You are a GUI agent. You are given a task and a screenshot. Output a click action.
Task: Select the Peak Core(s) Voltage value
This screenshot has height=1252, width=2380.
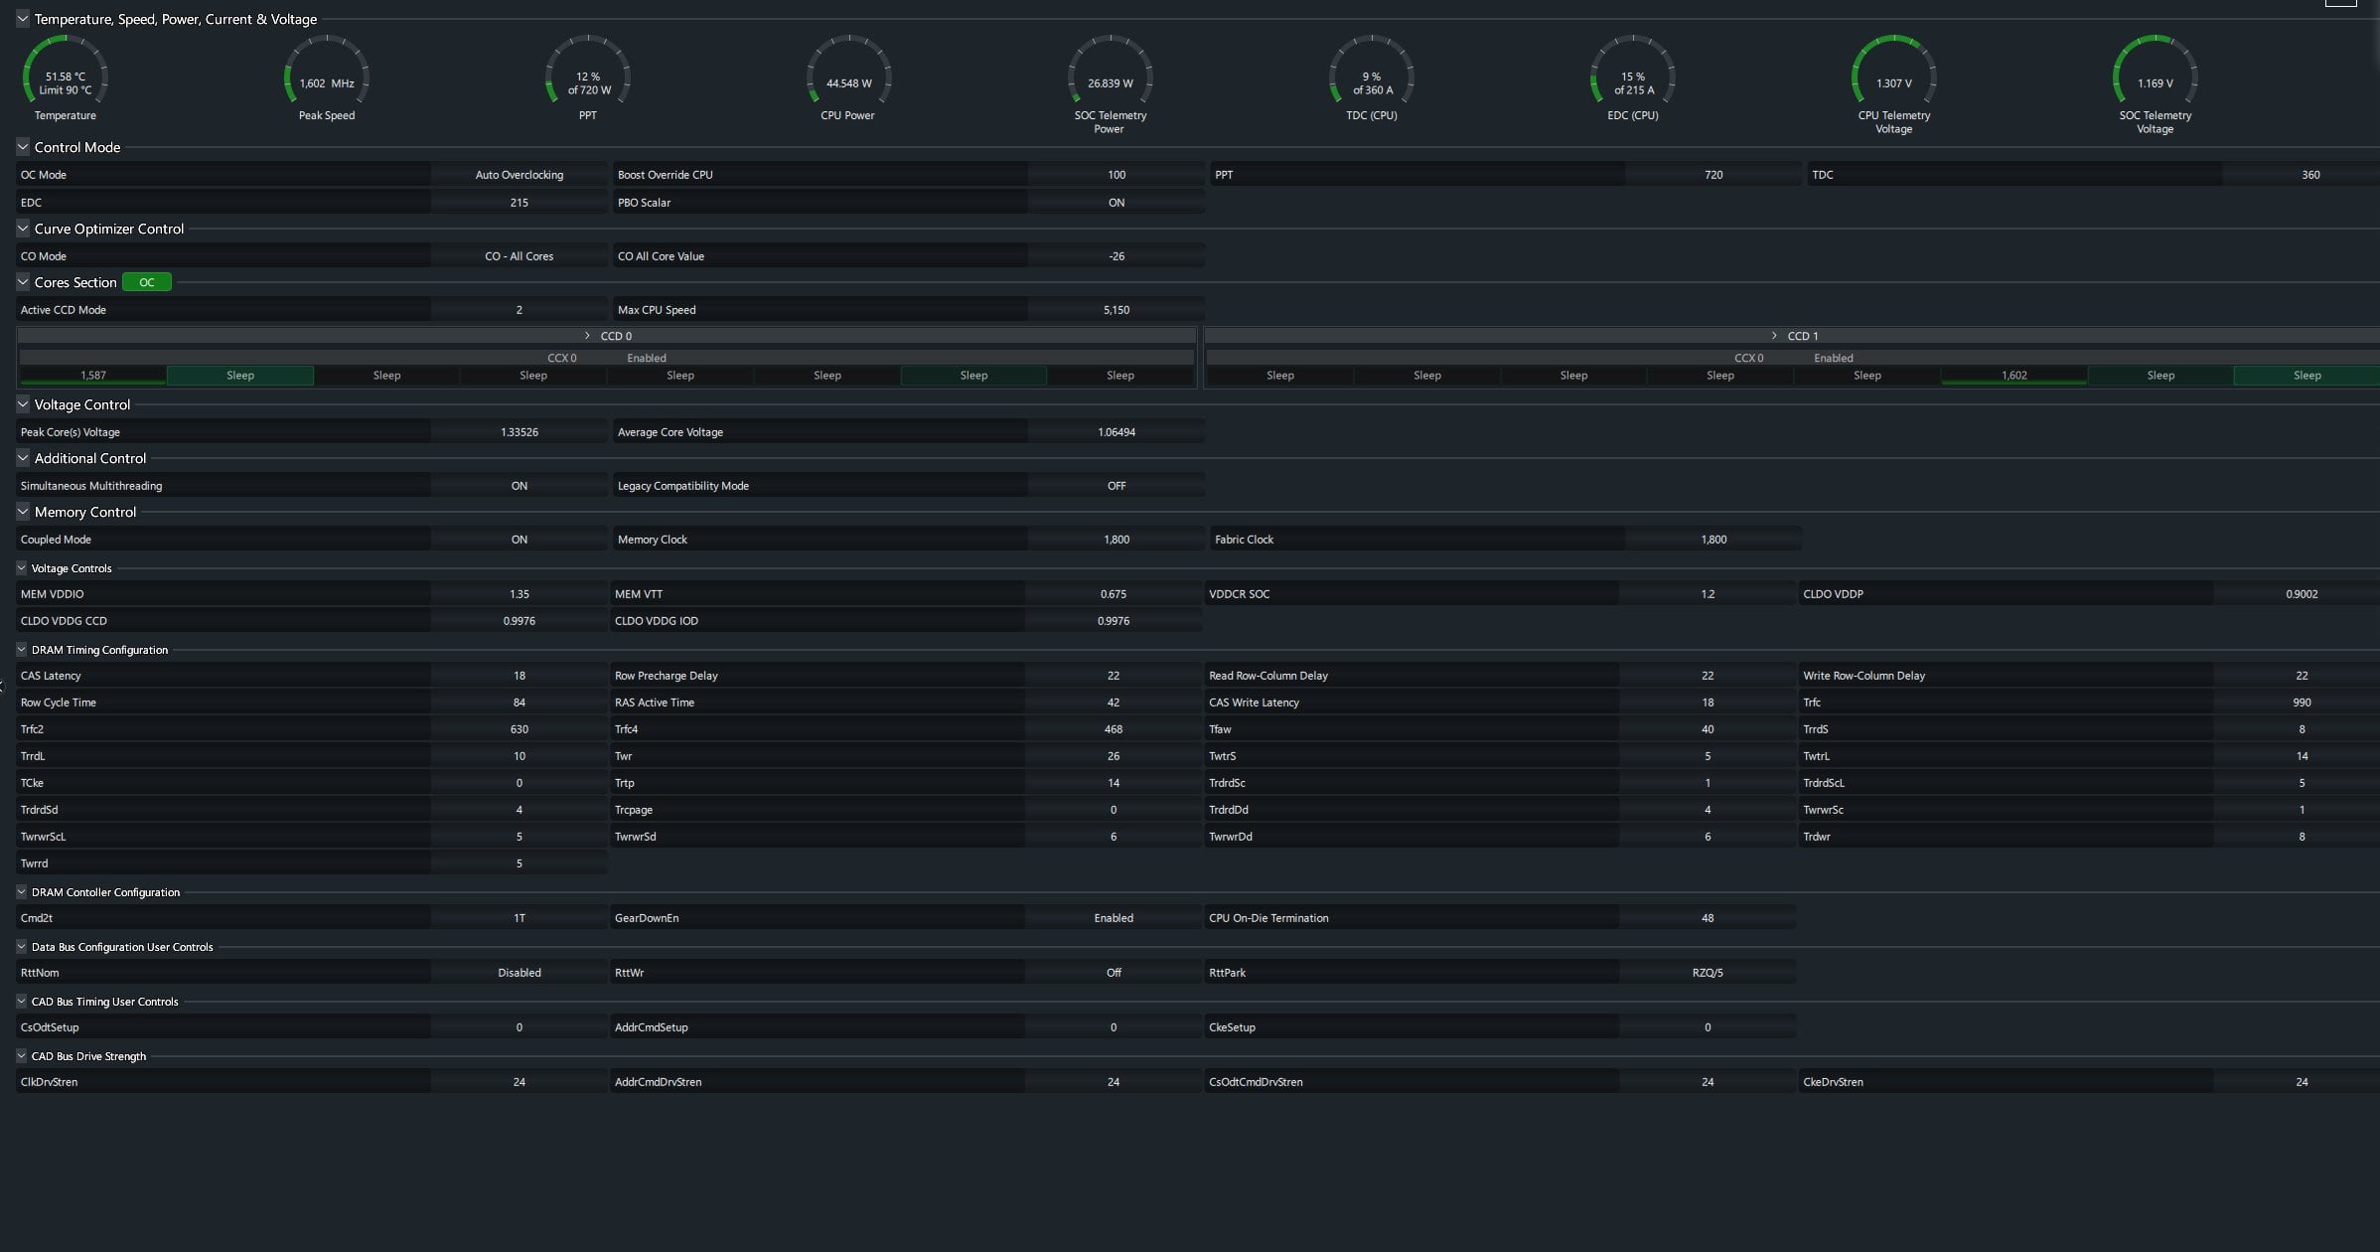tap(520, 432)
